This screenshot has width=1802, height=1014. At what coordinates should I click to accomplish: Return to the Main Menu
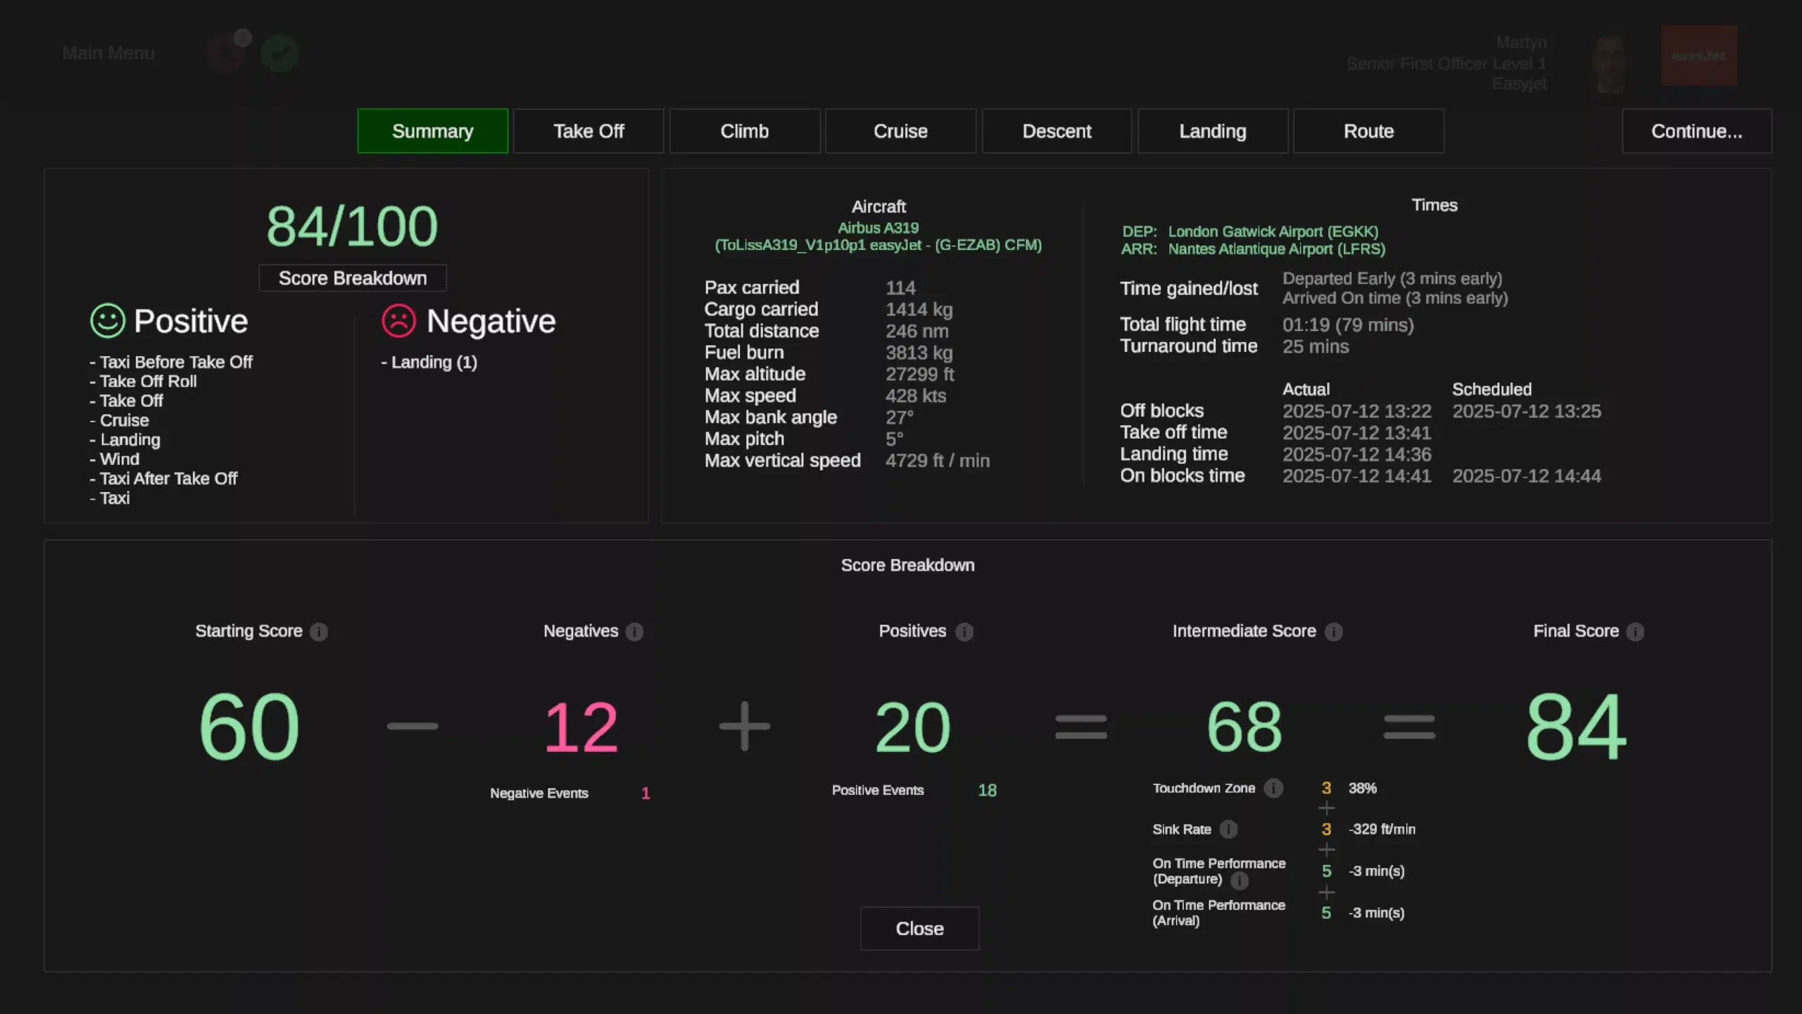(108, 53)
